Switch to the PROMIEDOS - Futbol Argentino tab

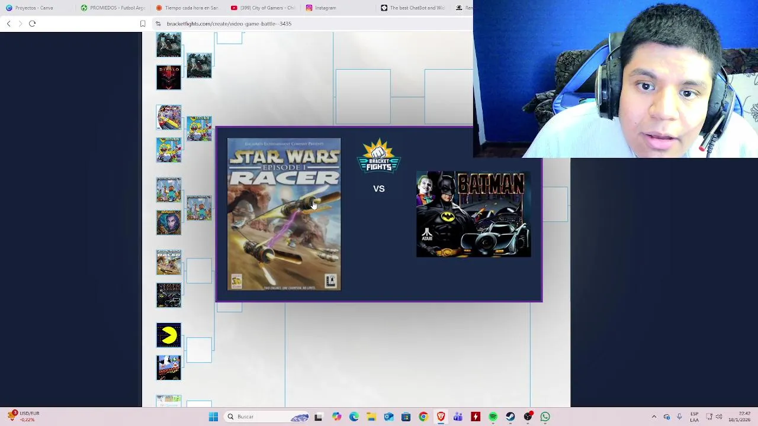pos(113,8)
